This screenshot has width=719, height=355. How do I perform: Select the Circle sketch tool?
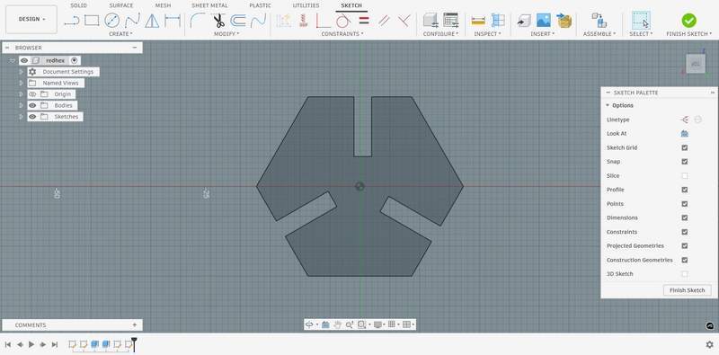click(111, 20)
